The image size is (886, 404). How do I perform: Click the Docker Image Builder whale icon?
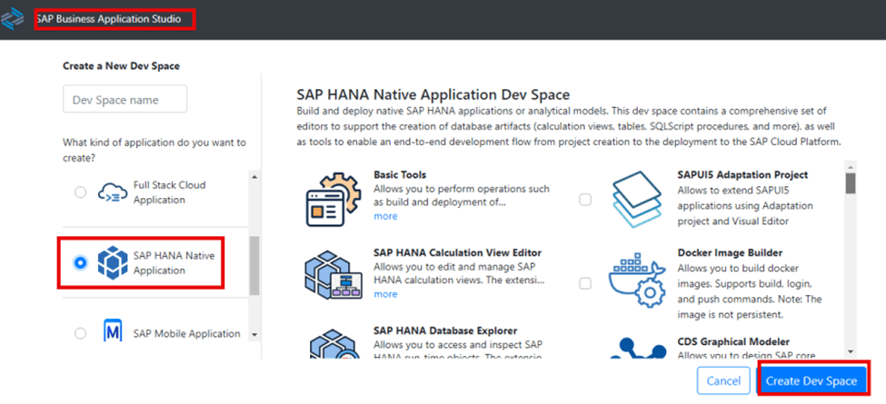pyautogui.click(x=636, y=282)
